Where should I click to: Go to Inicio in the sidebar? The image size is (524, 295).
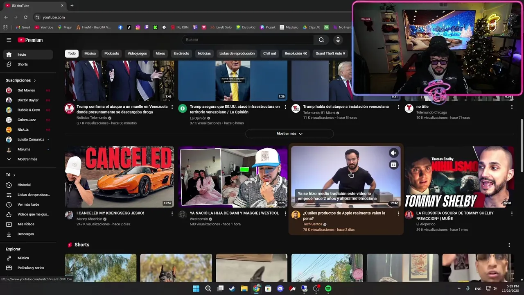(28, 54)
